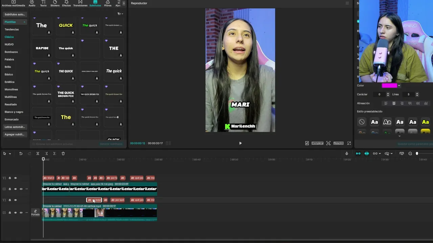433x243 pixels.
Task: Enter fullscreen preview mode
Action: (x=349, y=143)
